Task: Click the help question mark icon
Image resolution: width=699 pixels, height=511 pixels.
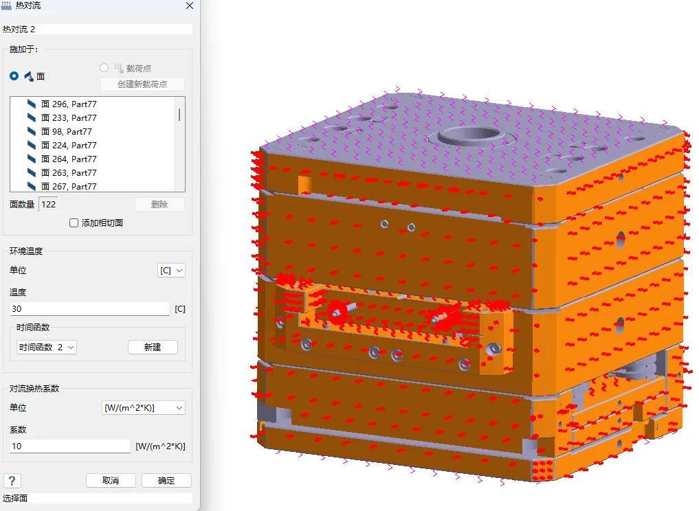Action: 11,480
